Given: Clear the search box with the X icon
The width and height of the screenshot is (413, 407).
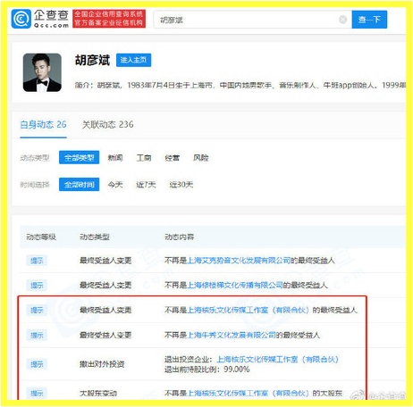Looking at the screenshot, I should click(342, 20).
